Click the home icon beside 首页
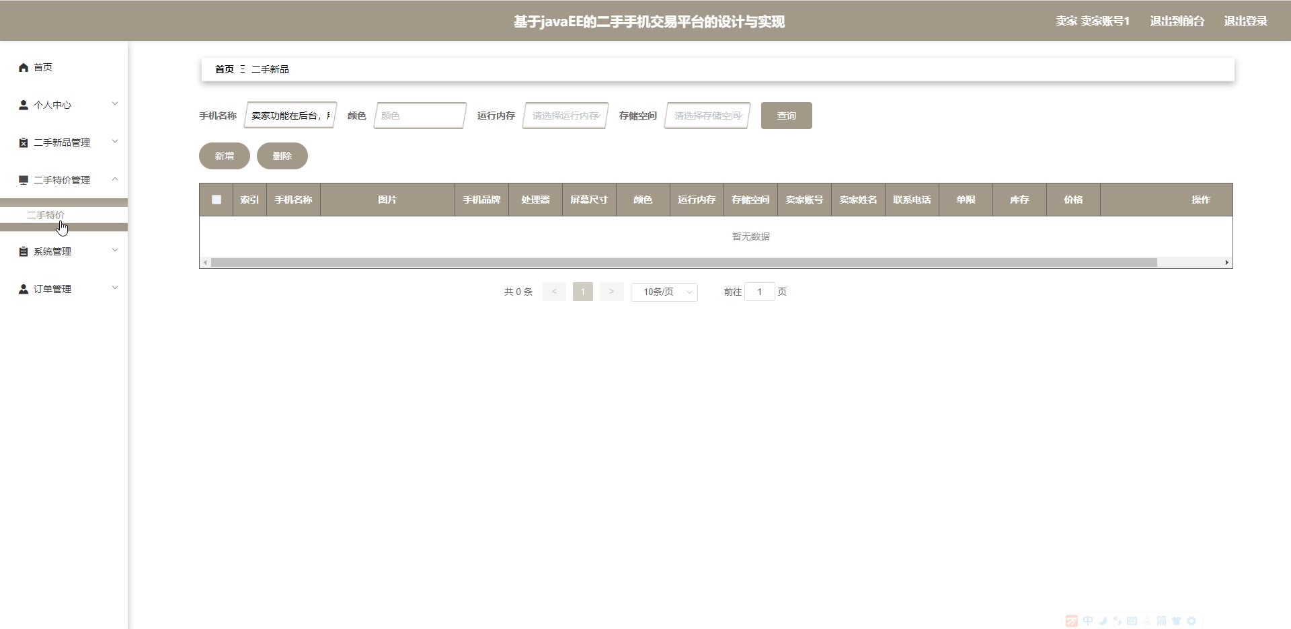1291x629 pixels. (24, 67)
